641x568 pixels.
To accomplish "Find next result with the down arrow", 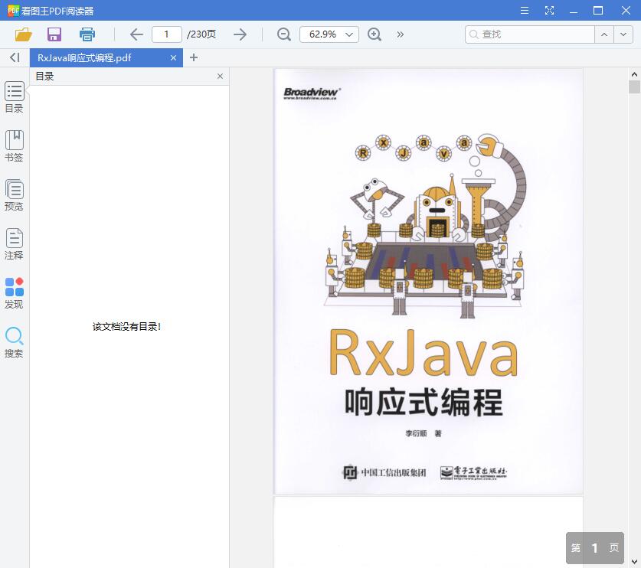I will [x=623, y=34].
